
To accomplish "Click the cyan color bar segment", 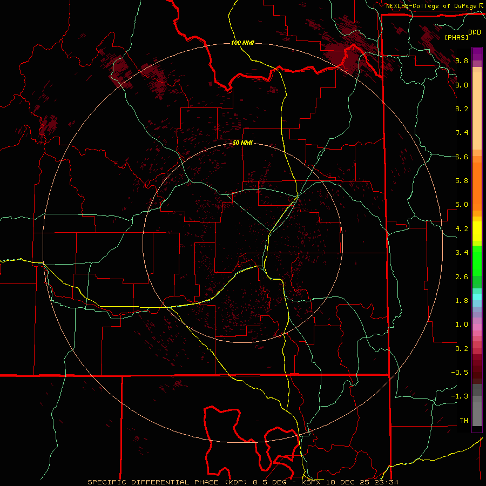I will (x=477, y=297).
